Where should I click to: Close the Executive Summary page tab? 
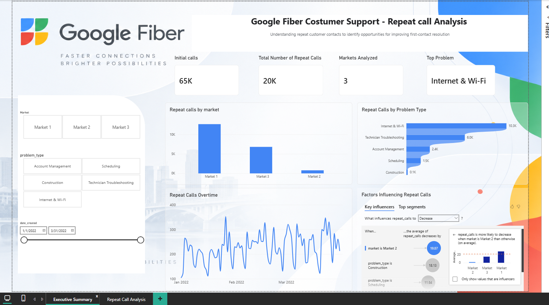pyautogui.click(x=97, y=296)
